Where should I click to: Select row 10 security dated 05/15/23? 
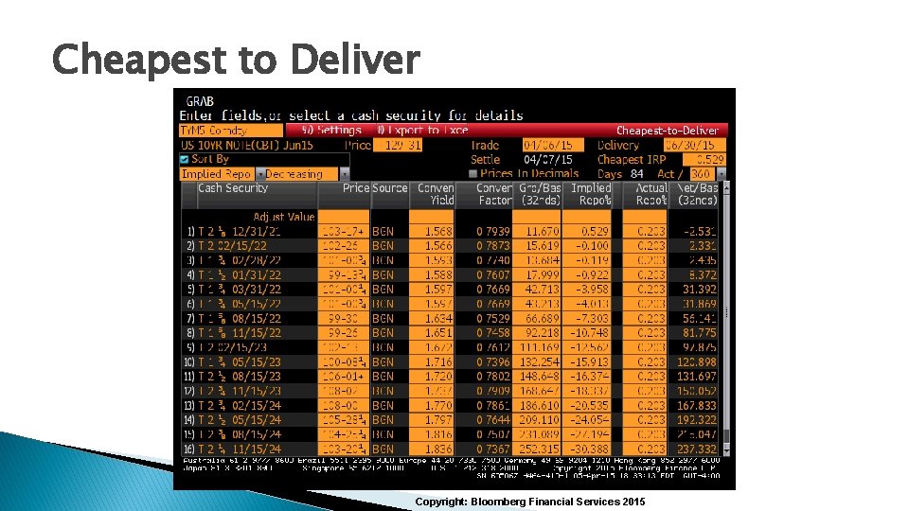tap(240, 362)
